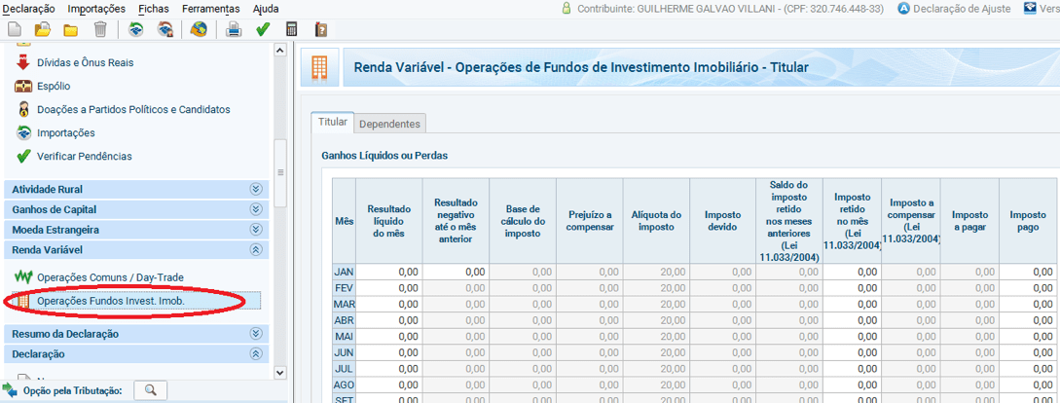Check pending issues with green checkmark toolbar icon
Image resolution: width=1060 pixels, height=403 pixels.
click(x=263, y=30)
